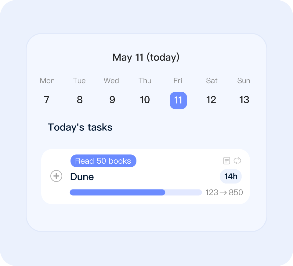Click the Dune reading progress bar
Viewport: 293px width, 266px height.
(x=136, y=192)
